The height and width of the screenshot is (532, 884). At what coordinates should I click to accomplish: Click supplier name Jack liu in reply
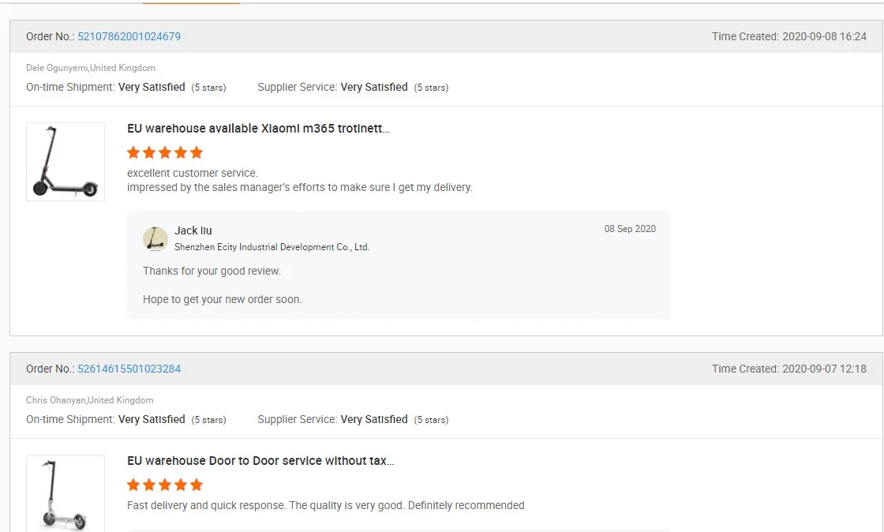[193, 230]
